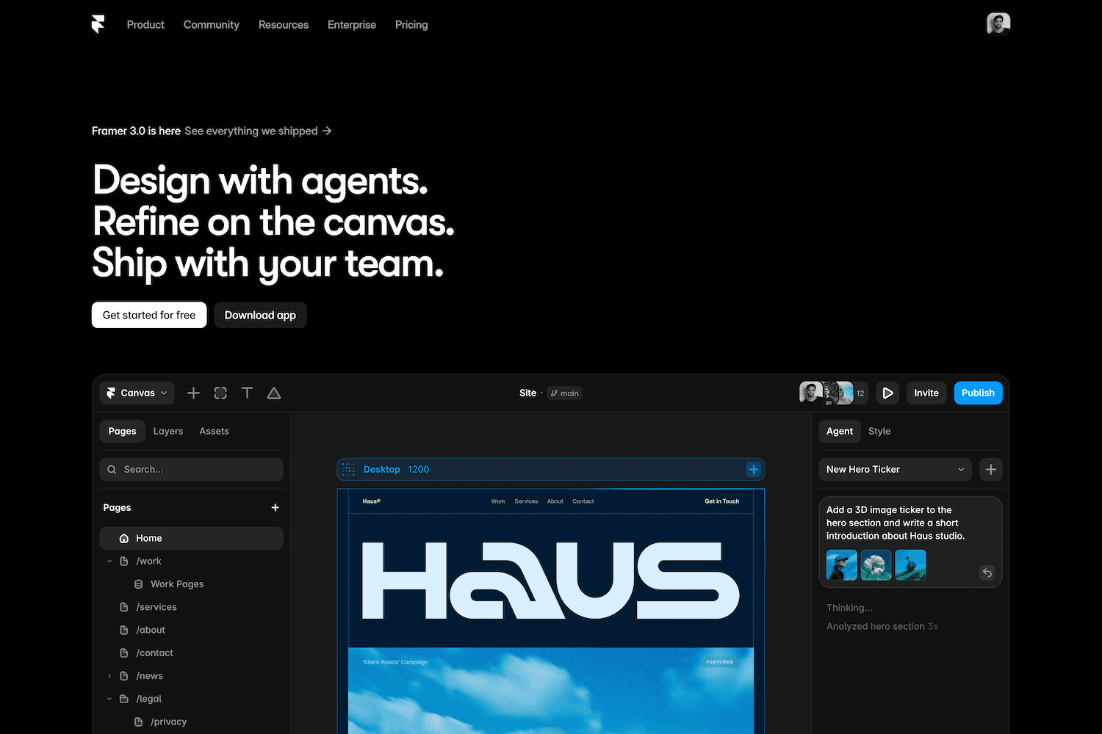Open the /services page
The width and height of the screenshot is (1102, 734).
pos(156,607)
